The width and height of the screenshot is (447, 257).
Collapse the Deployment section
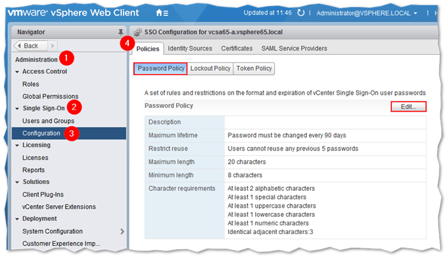coord(17,219)
